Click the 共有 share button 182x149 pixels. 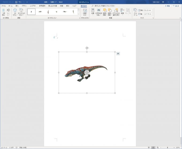pyautogui.click(x=167, y=6)
